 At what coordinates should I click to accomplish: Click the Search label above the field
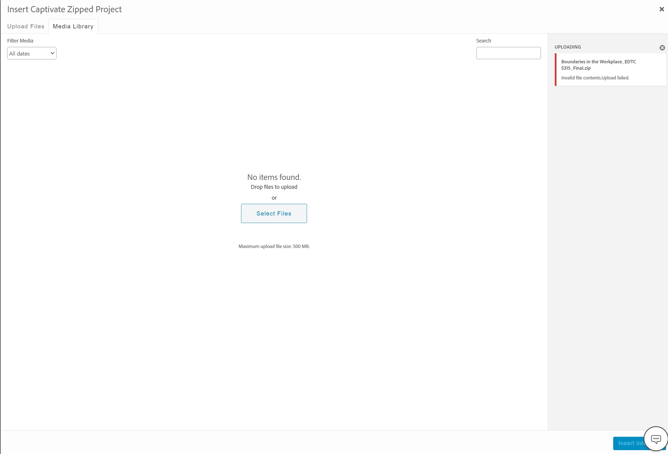483,41
